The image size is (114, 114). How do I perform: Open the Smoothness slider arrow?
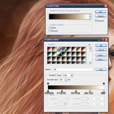66,80
